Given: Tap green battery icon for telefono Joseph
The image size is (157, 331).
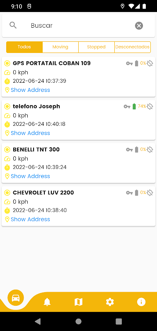Looking at the screenshot, I should click(x=134, y=106).
